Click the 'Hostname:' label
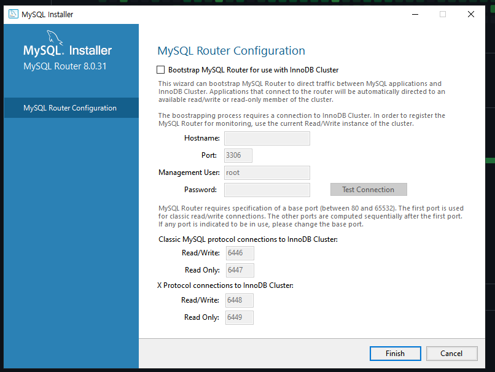This screenshot has height=372, width=495. point(202,138)
